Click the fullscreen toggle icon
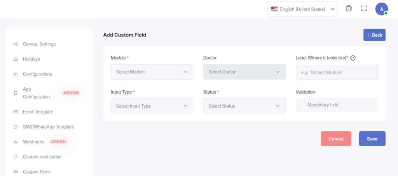Screen dimensions: 398x176 (364, 9)
